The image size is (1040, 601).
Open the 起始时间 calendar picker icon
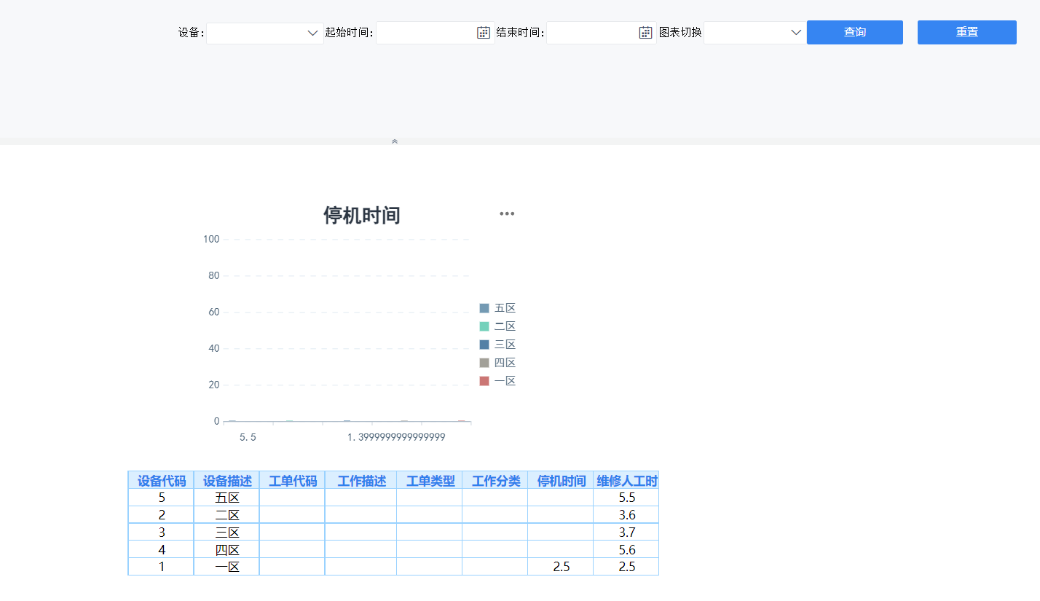[484, 32]
